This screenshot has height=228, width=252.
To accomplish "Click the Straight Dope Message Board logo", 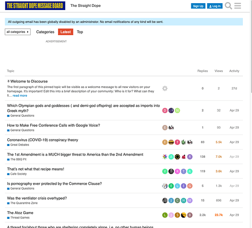I will [x=35, y=6].
